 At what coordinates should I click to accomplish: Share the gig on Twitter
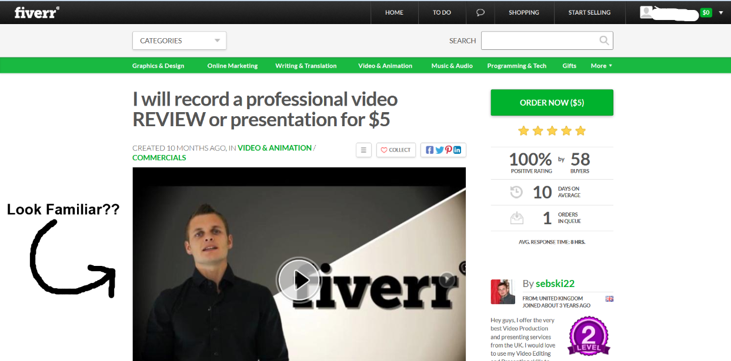click(x=439, y=150)
